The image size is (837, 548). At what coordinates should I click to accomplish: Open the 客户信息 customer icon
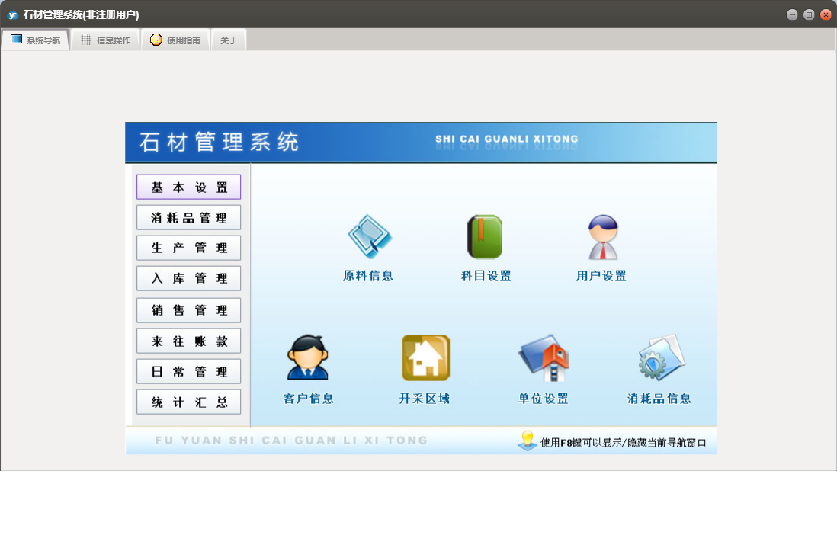click(308, 357)
